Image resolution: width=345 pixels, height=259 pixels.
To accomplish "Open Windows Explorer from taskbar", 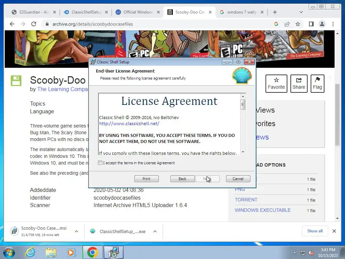I will [x=51, y=252].
